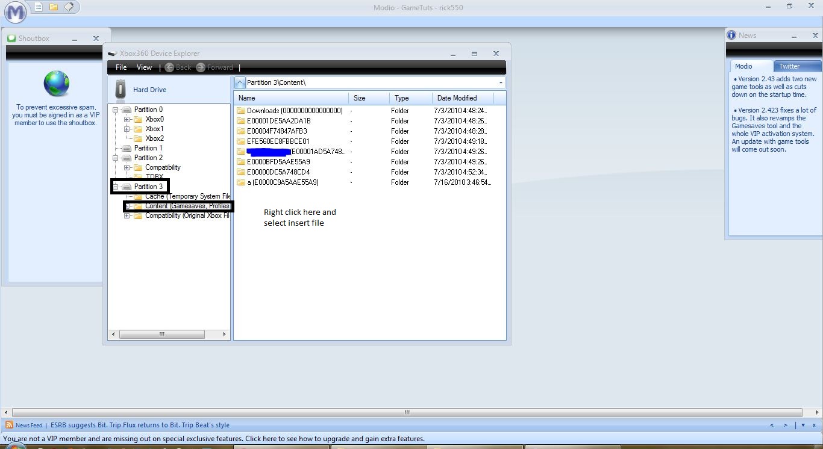823x449 pixels.
Task: Open the news feed dropdown arrow
Action: coord(803,425)
